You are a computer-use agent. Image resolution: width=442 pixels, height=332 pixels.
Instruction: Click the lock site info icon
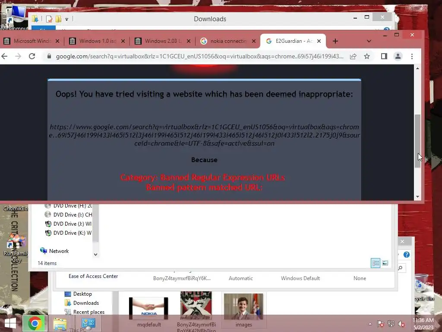(x=49, y=56)
